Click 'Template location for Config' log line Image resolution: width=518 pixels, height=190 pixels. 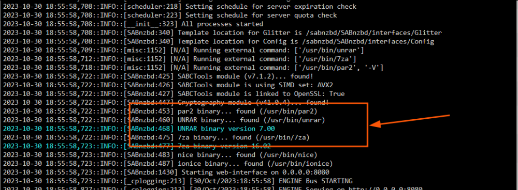(x=219, y=41)
